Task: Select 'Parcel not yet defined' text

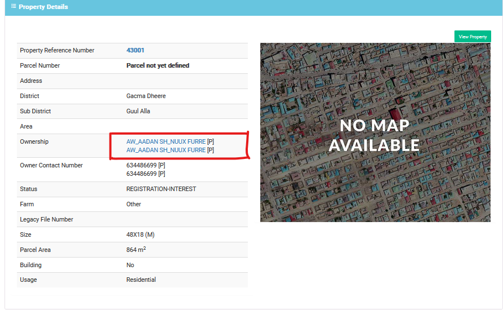Action: (x=158, y=65)
